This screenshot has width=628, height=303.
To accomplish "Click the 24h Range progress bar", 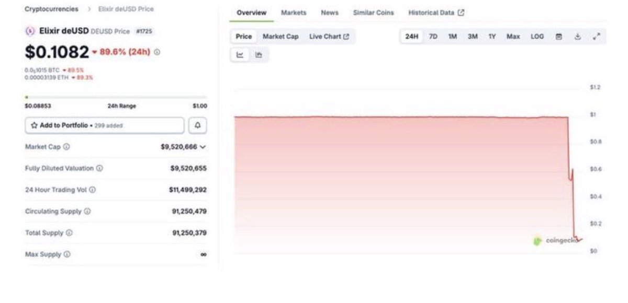I will (x=116, y=97).
